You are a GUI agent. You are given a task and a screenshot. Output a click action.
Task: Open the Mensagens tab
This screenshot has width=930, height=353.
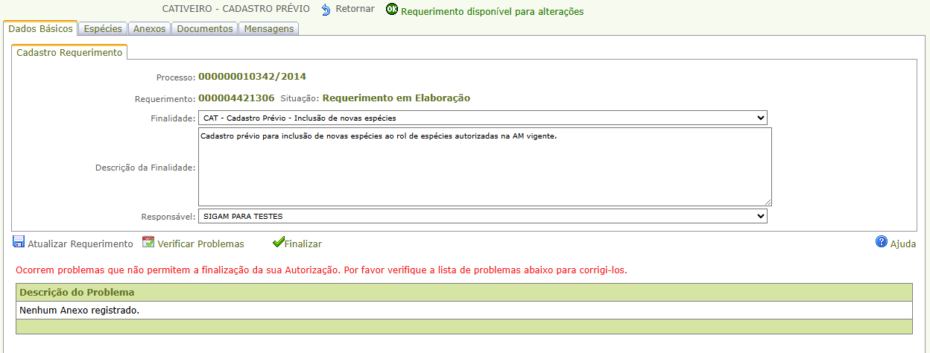pyautogui.click(x=269, y=29)
